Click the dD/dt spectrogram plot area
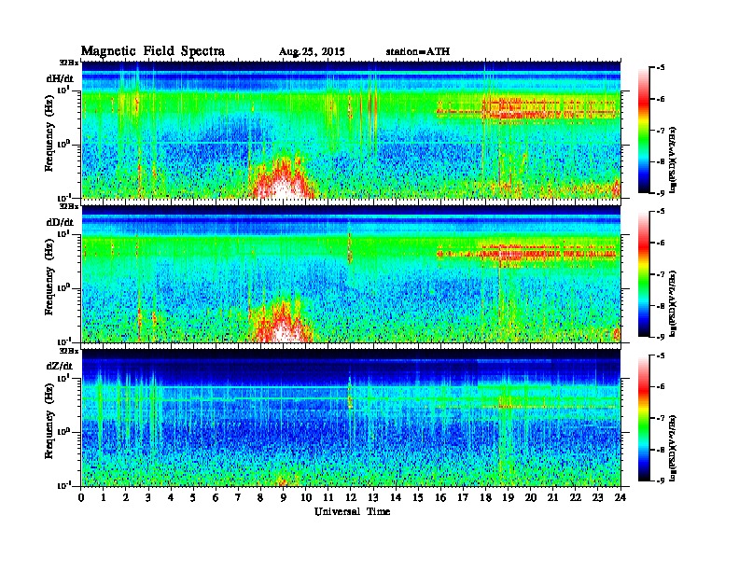This screenshot has height=571, width=739. (351, 273)
